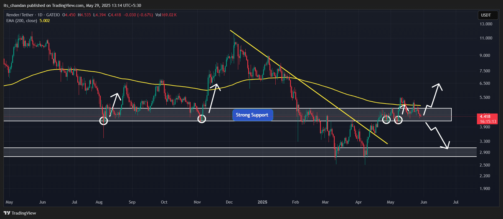This screenshot has width=503, height=219.
Task: Click the red current price tag on axis
Action: click(x=488, y=119)
